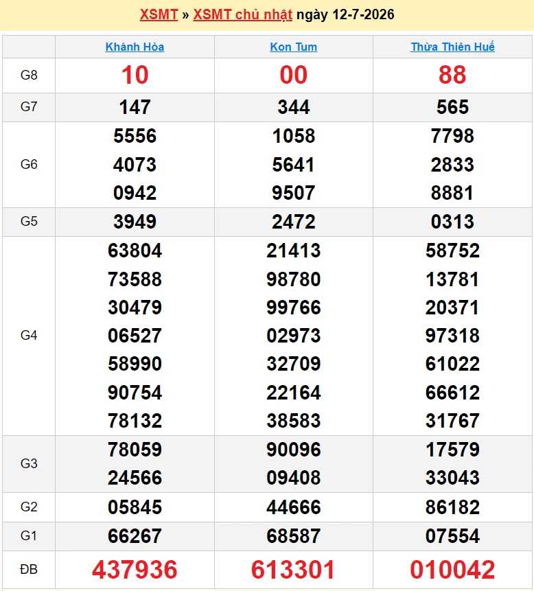Click G5 value 2472

coord(294,222)
